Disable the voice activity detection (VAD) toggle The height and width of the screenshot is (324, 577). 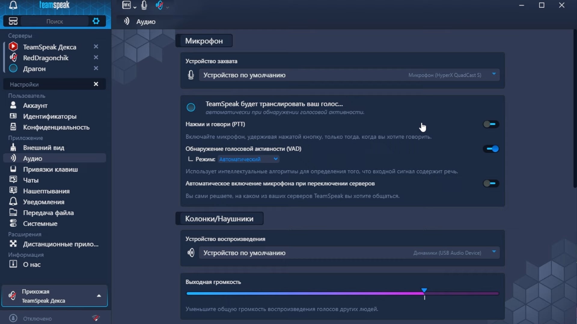(491, 149)
